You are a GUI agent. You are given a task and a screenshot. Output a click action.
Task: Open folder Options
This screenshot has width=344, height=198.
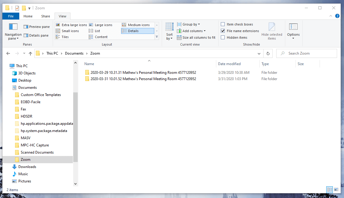293,31
